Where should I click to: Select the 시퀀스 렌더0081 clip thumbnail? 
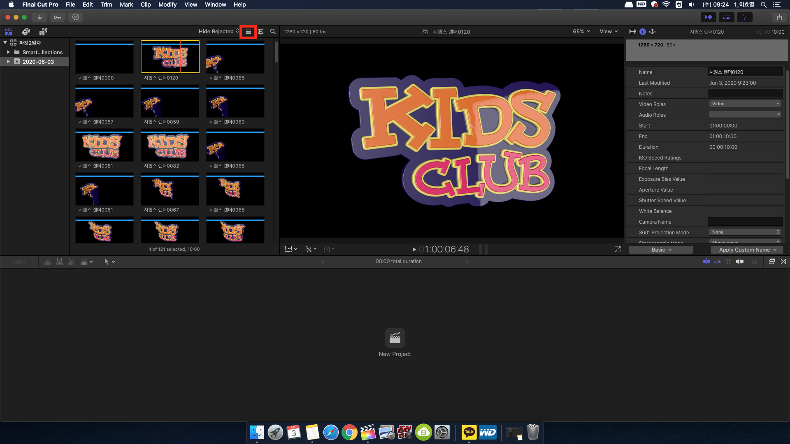tap(104, 146)
